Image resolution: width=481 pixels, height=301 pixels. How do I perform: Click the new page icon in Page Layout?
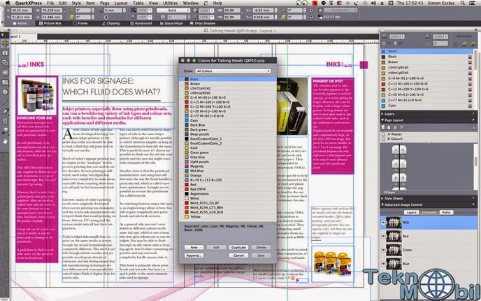(383, 127)
